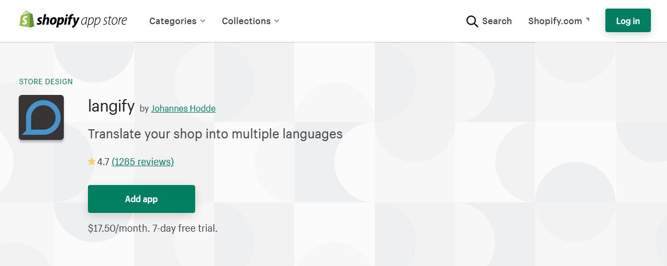Expand the chevron beside Collections

coord(277,21)
